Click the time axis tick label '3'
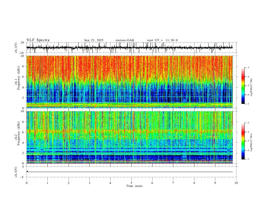 (89, 183)
